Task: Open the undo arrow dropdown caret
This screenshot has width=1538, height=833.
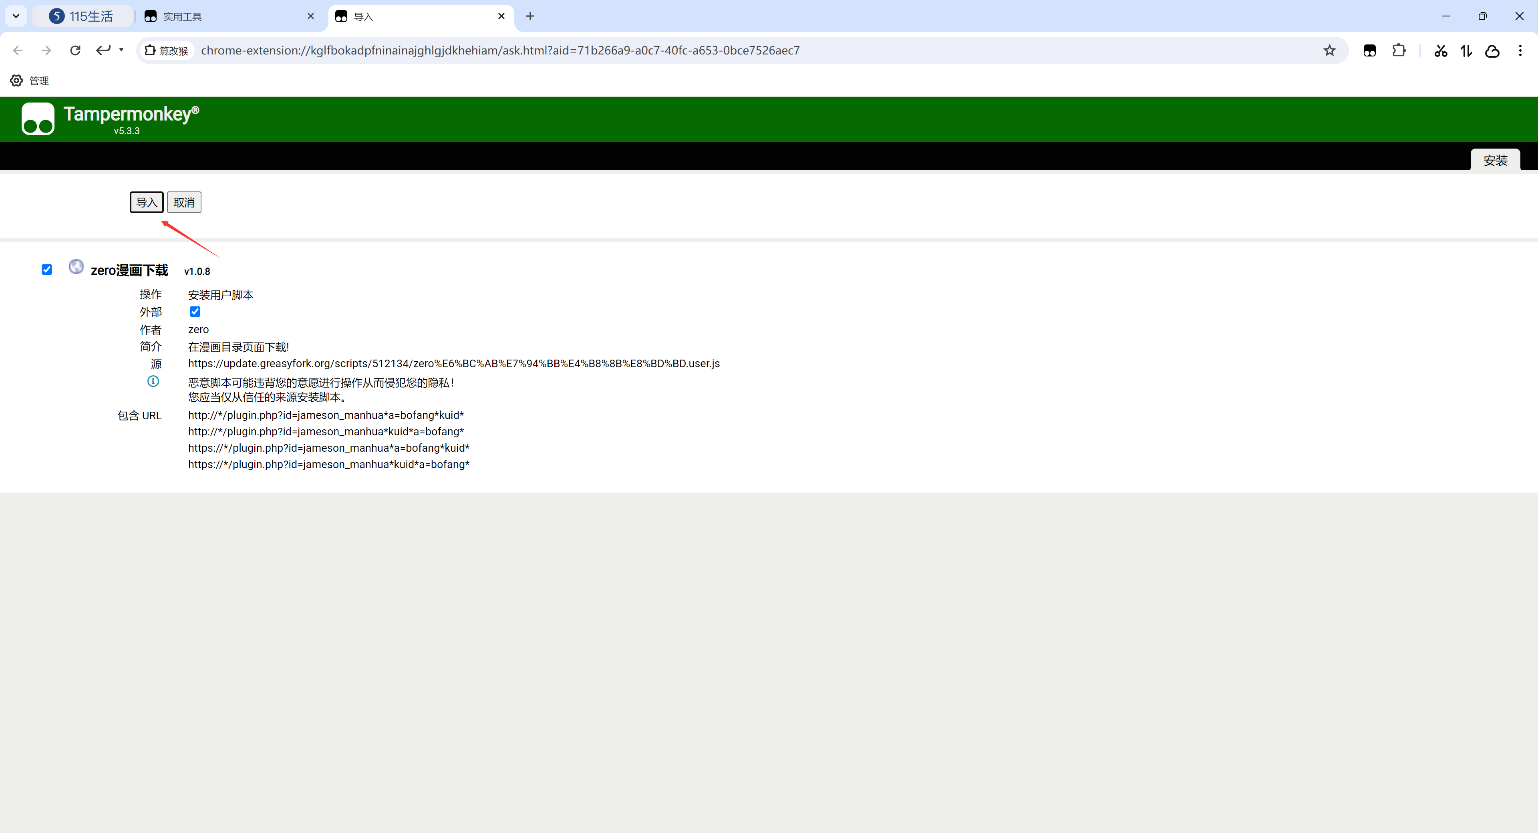Action: click(121, 50)
